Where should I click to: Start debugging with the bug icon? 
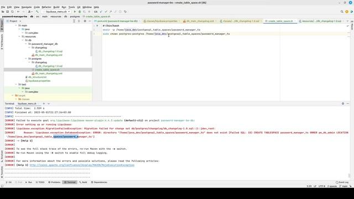pyautogui.click(x=80, y=12)
